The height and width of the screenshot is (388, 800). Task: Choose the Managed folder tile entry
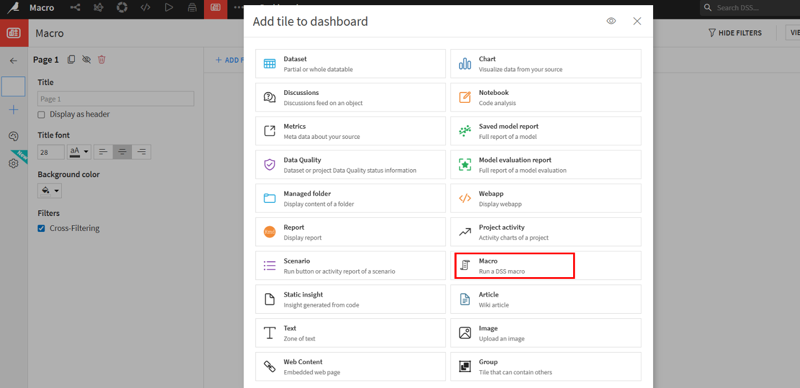(350, 198)
